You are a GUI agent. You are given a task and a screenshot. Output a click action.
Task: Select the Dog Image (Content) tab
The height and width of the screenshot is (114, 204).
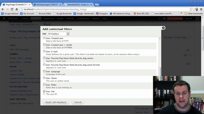[x=16, y=4]
